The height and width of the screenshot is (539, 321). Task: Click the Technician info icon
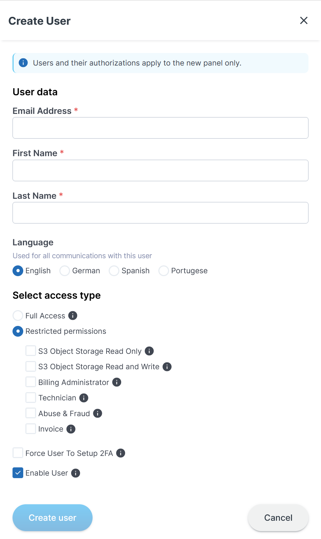tap(84, 398)
